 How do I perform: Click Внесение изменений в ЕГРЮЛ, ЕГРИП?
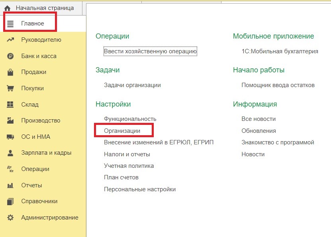pos(159,142)
